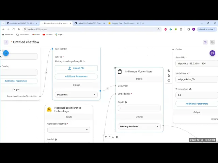
Task: Open the purple chat message button
Action: point(212,53)
